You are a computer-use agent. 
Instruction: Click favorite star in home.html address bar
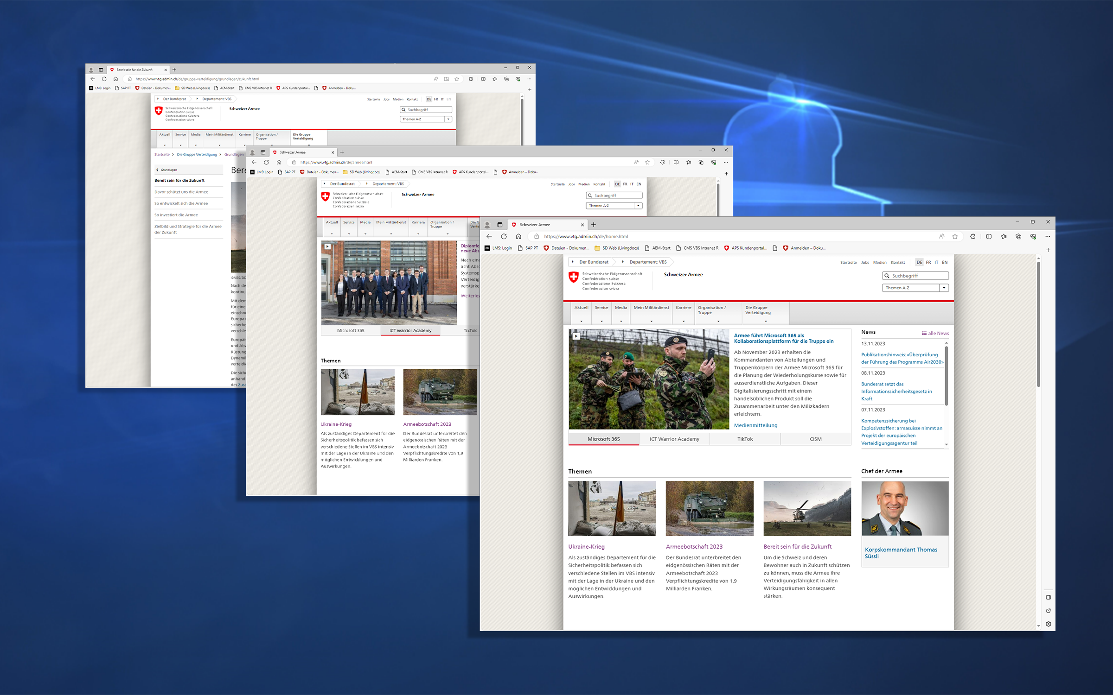point(955,236)
